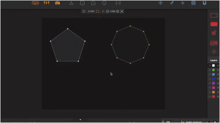220x123 pixels.
Task: Click the up arrow handle at canvas bottom
Action: pos(80,120)
